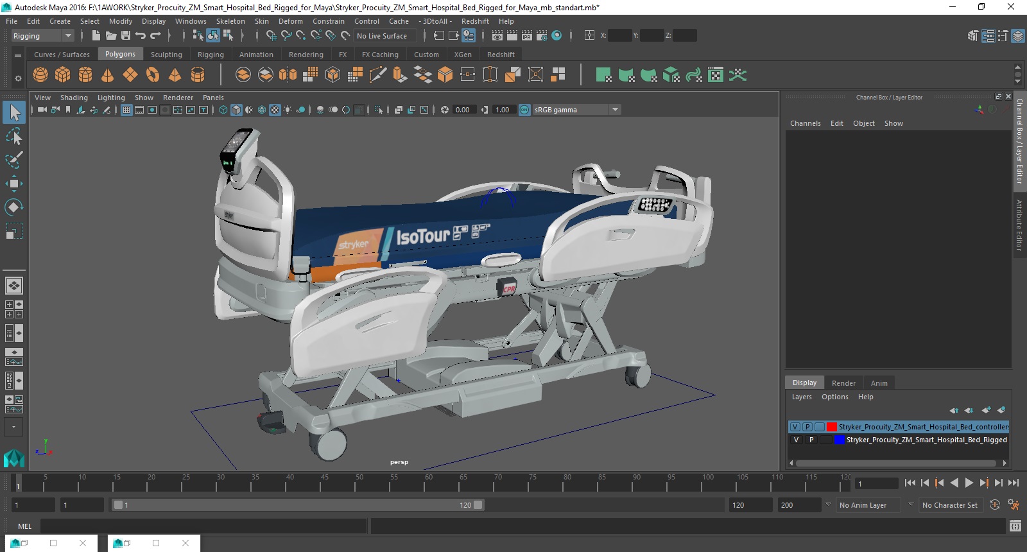Select red color swatch of controllers layer

(x=831, y=427)
